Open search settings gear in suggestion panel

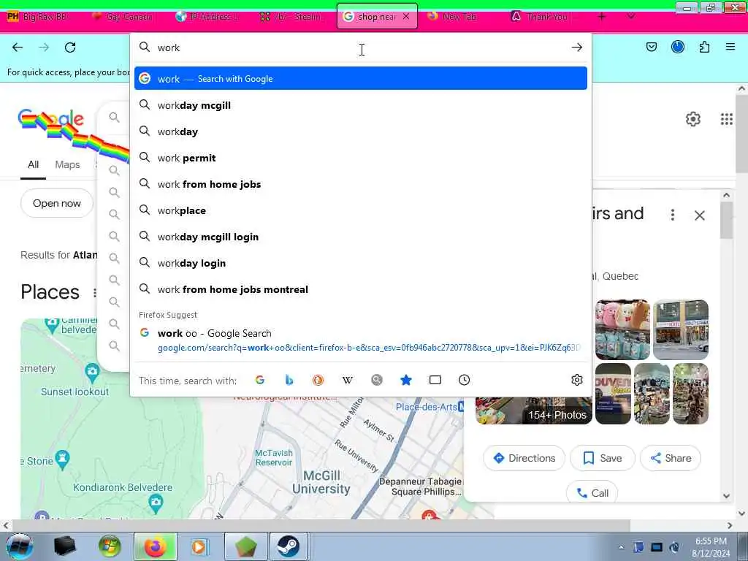(577, 380)
